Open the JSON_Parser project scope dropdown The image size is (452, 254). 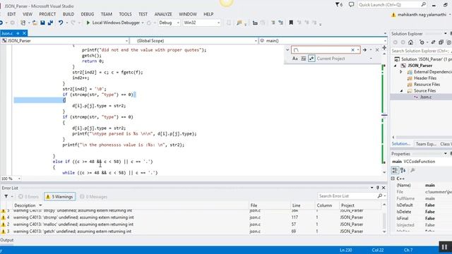click(x=126, y=41)
